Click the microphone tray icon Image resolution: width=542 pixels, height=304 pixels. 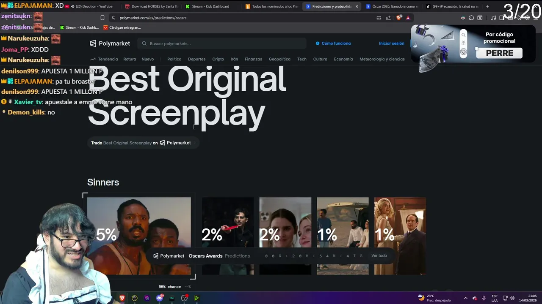pyautogui.click(x=484, y=298)
